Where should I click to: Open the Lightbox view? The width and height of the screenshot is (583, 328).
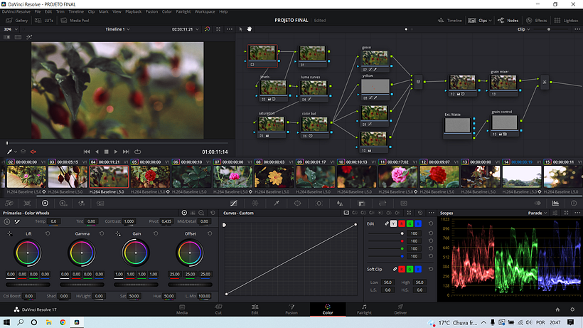(x=566, y=21)
